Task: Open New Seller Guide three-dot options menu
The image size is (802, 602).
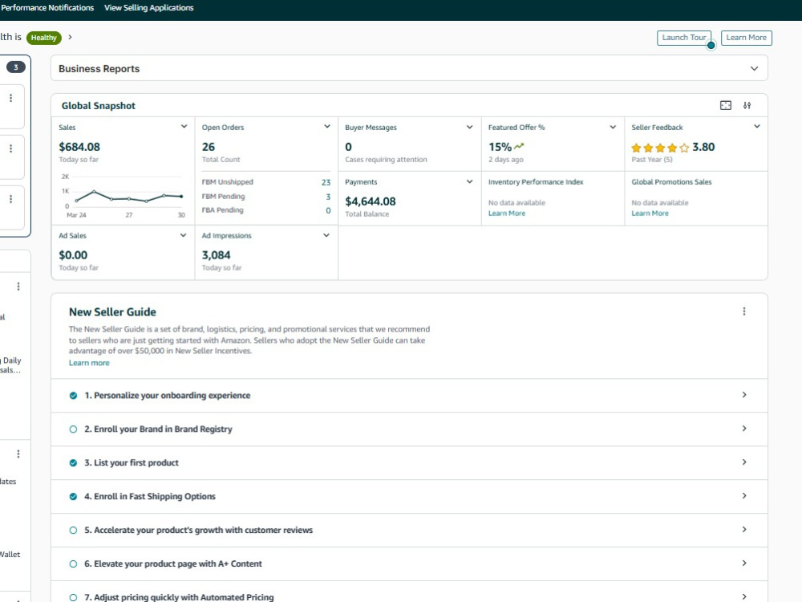Action: [744, 311]
